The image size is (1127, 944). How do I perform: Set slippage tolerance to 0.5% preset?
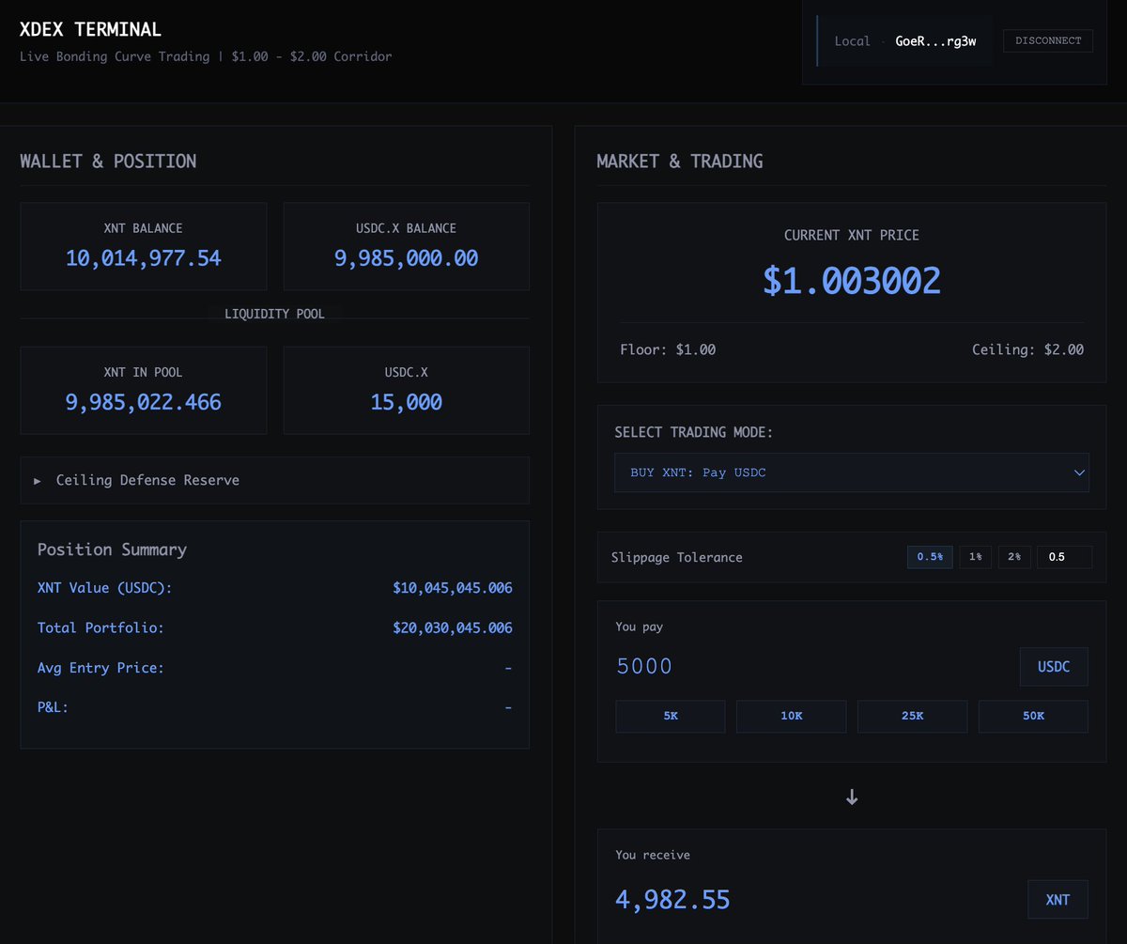930,557
